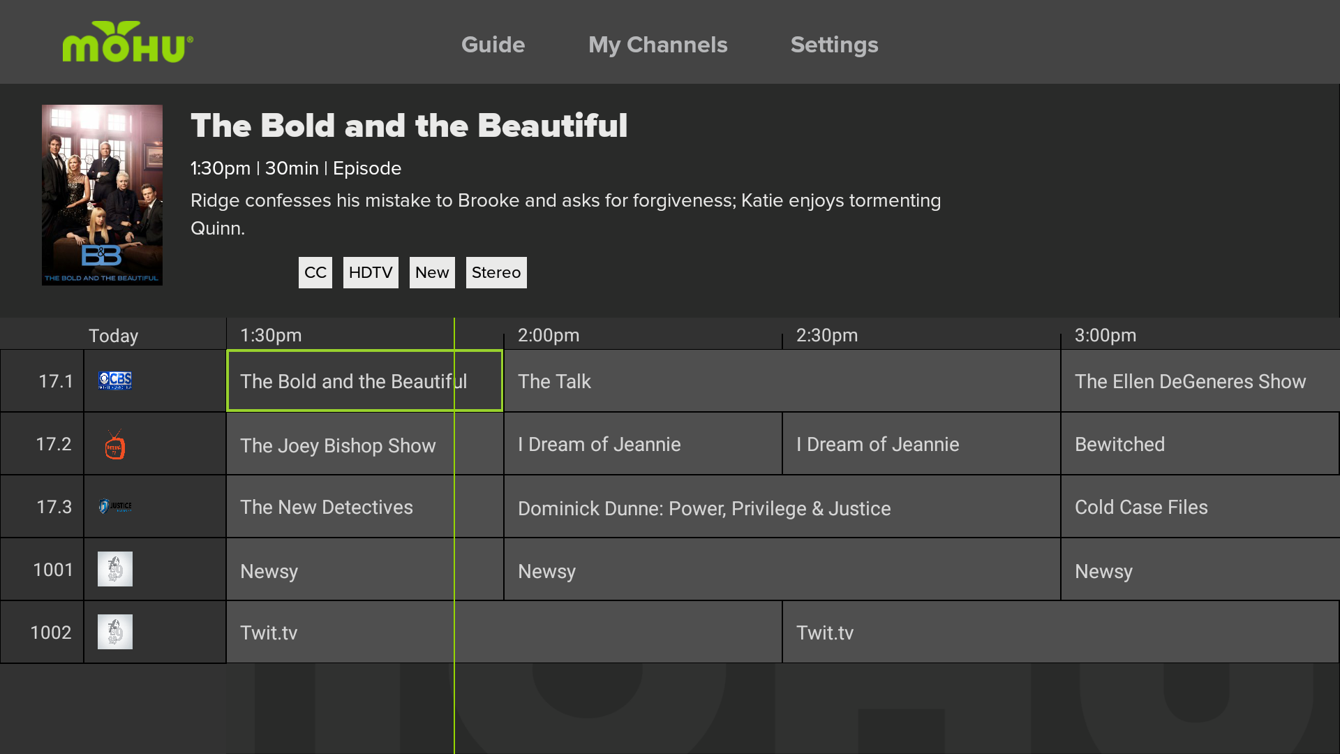This screenshot has height=754, width=1340.
Task: Click the New badge
Action: point(432,272)
